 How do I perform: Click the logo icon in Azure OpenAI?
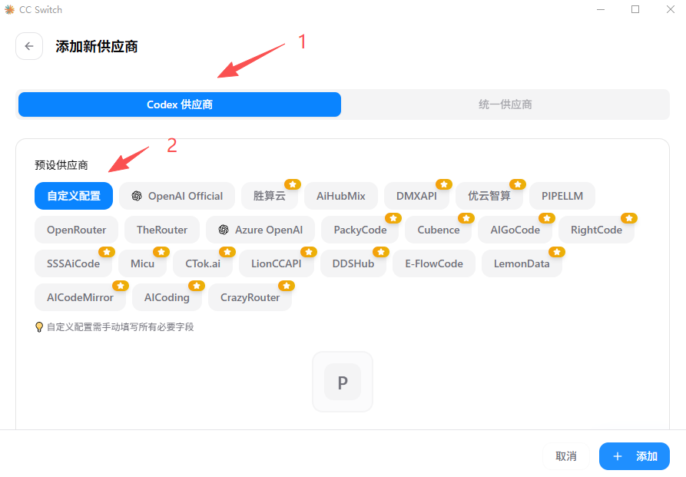coord(224,230)
